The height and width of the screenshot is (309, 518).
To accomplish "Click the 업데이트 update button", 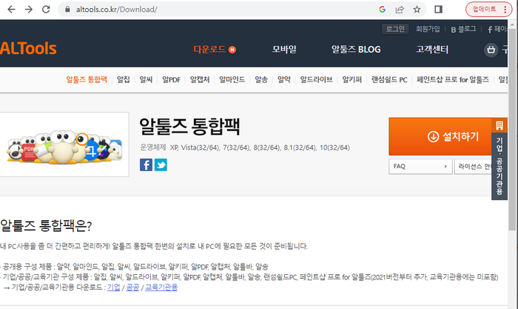I will point(484,10).
